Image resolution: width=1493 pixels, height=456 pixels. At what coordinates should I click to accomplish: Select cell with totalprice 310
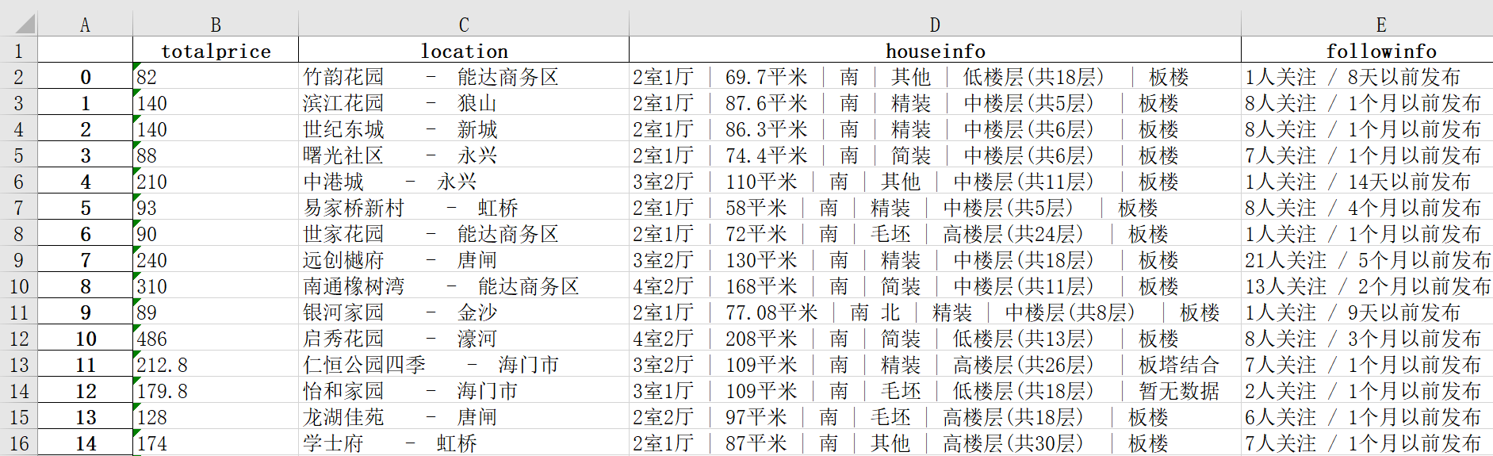pyautogui.click(x=216, y=286)
